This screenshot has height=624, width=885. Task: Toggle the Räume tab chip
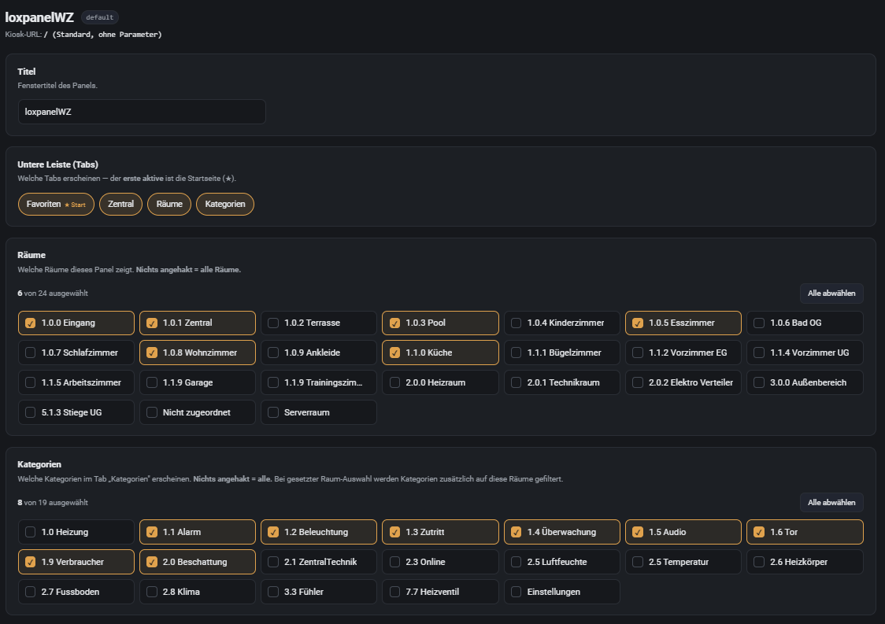point(169,205)
